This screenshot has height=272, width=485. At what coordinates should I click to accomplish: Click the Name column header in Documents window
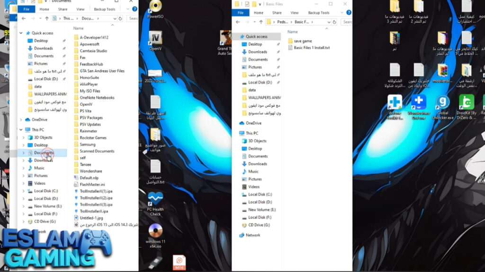79,28
